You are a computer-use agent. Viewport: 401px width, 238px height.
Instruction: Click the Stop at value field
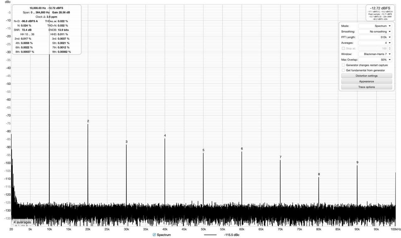click(373, 48)
